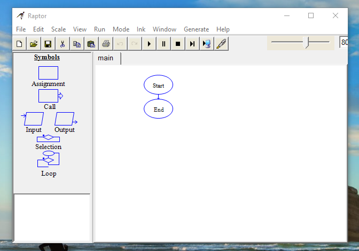Image resolution: width=359 pixels, height=251 pixels.
Task: Step to next shape with Step icon
Action: tap(192, 44)
